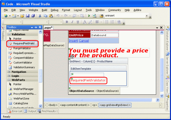171x120 pixels.
Task: Collapse the Validation toolbox section
Action: point(9,34)
